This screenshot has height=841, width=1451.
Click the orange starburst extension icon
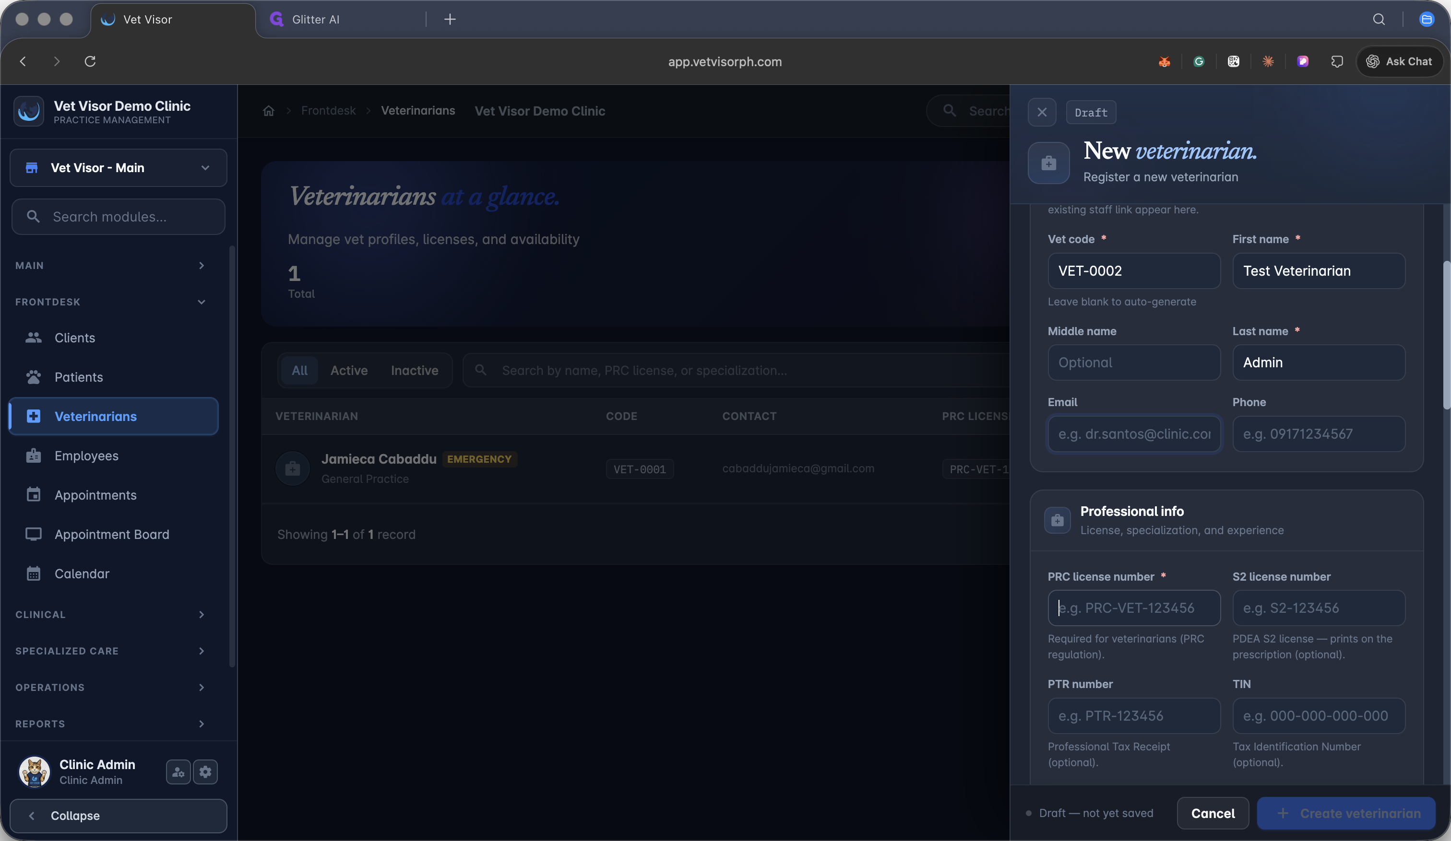click(1268, 61)
